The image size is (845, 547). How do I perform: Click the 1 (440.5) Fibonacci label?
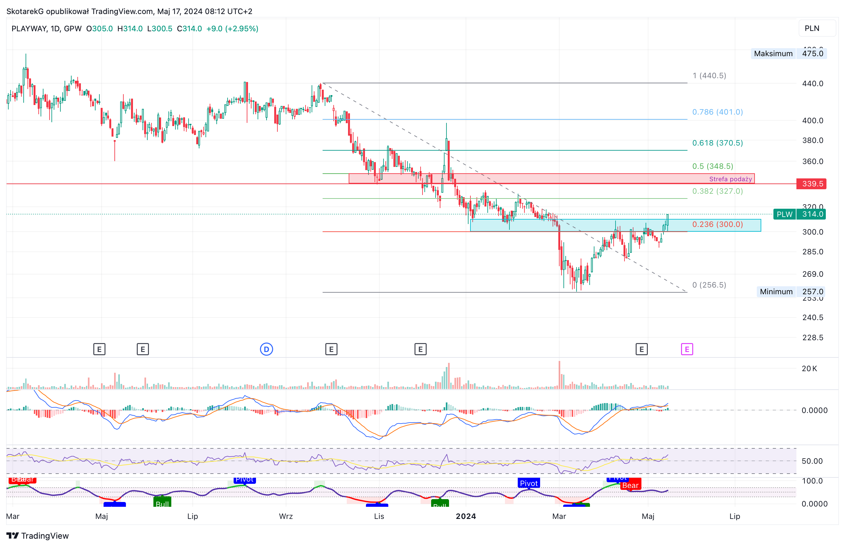709,76
